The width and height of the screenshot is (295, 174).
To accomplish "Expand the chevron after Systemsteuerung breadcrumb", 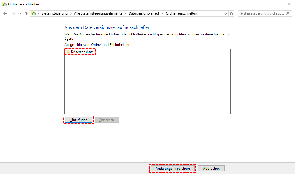I will 71,13.
